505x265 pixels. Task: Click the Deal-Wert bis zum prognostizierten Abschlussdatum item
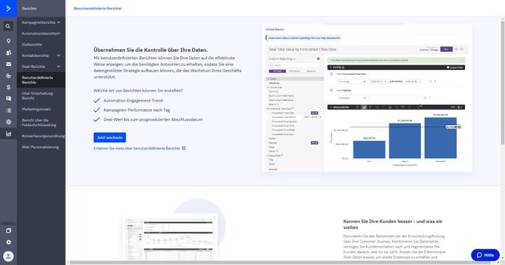(x=154, y=119)
